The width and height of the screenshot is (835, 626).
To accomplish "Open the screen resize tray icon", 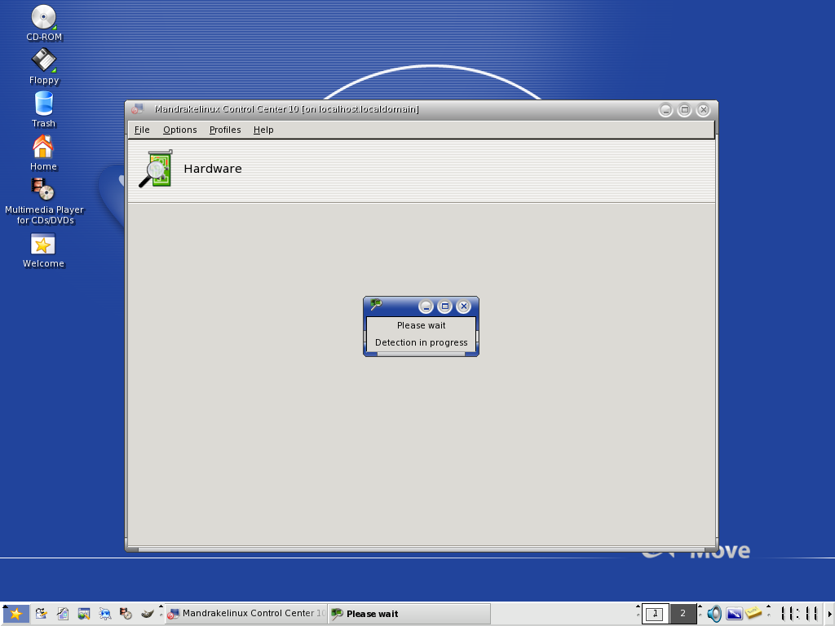I will pyautogui.click(x=734, y=614).
